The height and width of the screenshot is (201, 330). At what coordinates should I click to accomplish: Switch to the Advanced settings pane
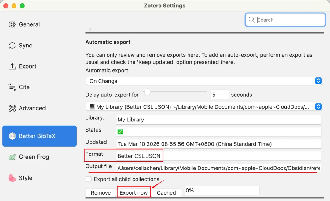pos(32,108)
